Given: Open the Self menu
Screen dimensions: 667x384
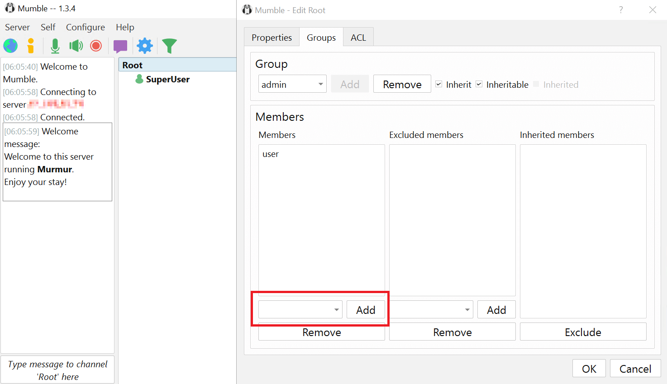Looking at the screenshot, I should pyautogui.click(x=48, y=27).
